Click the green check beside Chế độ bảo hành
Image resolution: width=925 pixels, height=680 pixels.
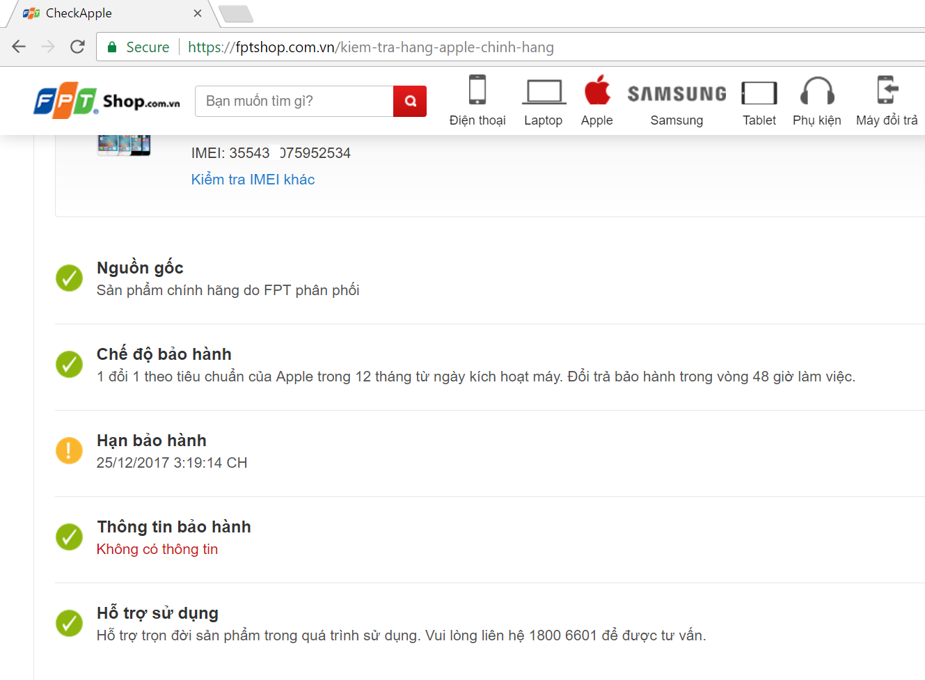(x=69, y=364)
